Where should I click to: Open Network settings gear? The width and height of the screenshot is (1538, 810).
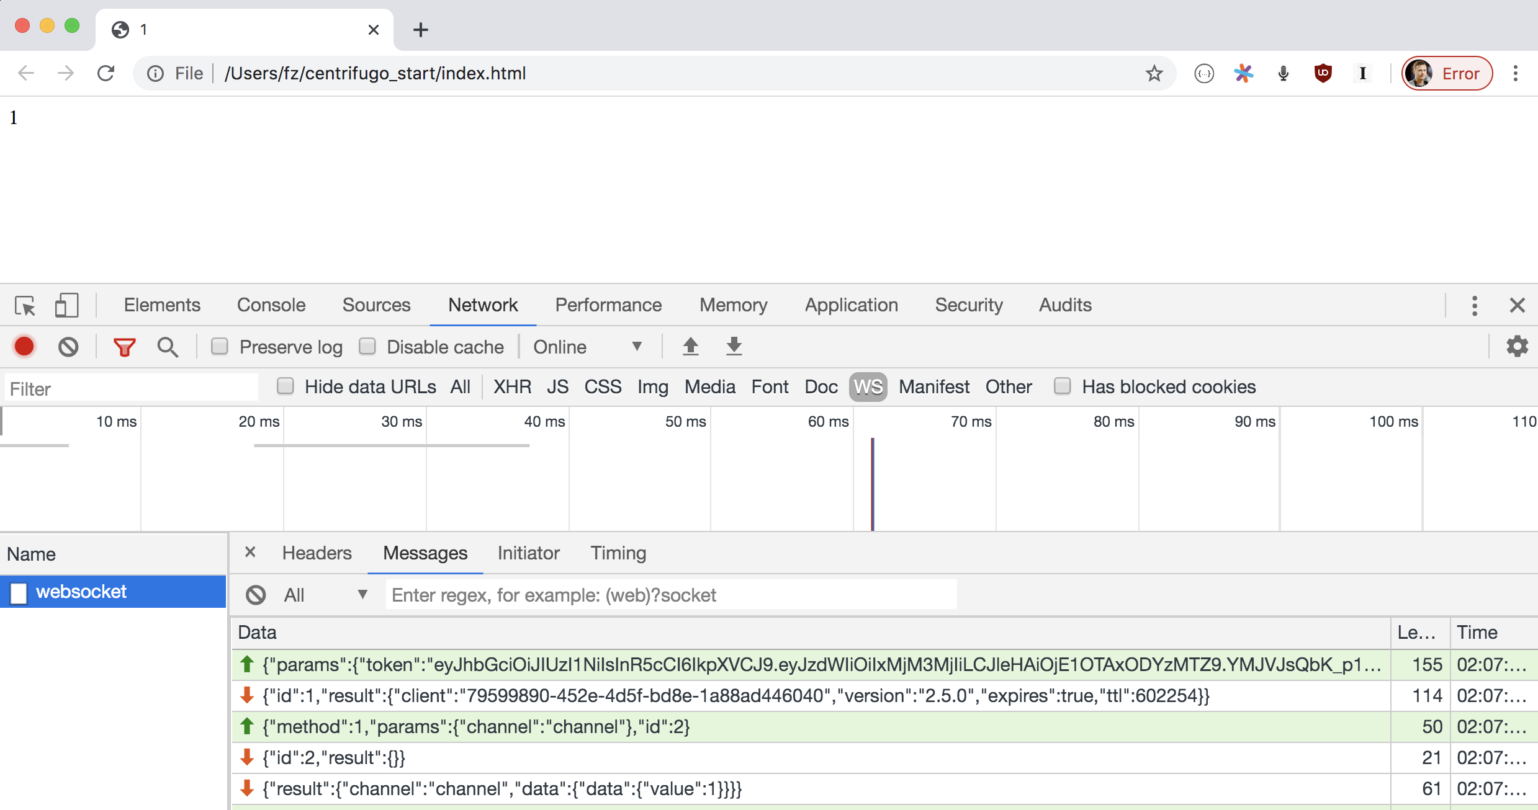click(1517, 346)
